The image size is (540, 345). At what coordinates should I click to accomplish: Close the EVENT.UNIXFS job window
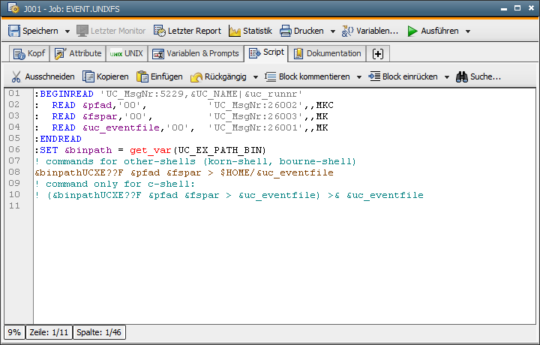[531, 8]
